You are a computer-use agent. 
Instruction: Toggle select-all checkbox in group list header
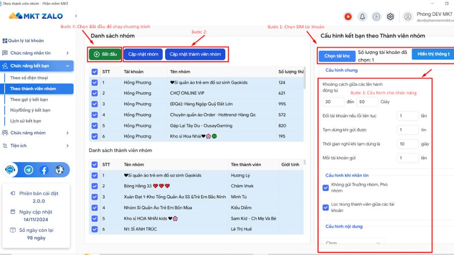point(95,72)
